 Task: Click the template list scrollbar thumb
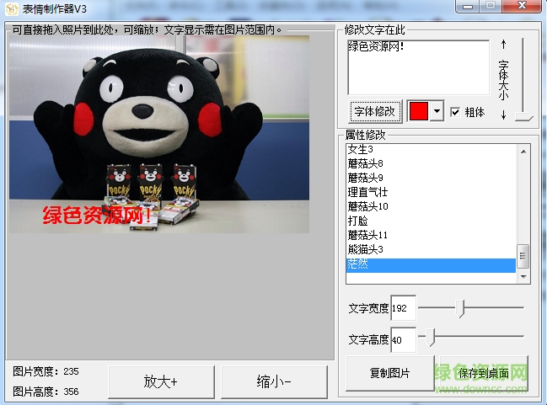[x=523, y=256]
